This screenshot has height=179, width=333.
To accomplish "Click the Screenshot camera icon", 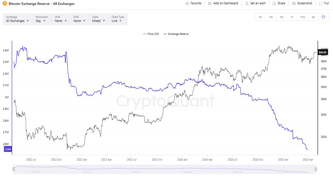I will (x=294, y=3).
